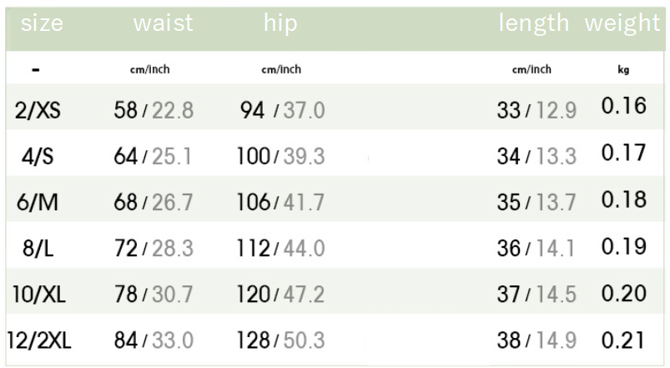Click the weight value 0.21
The image size is (670, 368).
[x=623, y=340]
